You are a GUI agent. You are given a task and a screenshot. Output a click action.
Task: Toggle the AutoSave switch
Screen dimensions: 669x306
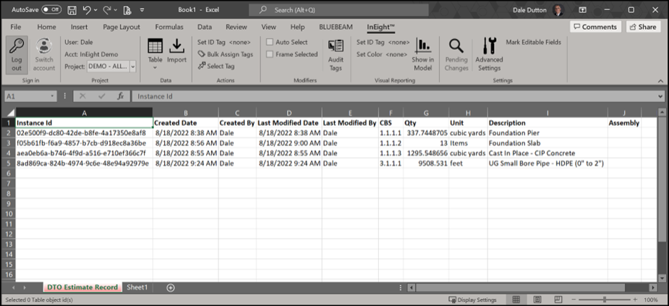[x=51, y=9]
